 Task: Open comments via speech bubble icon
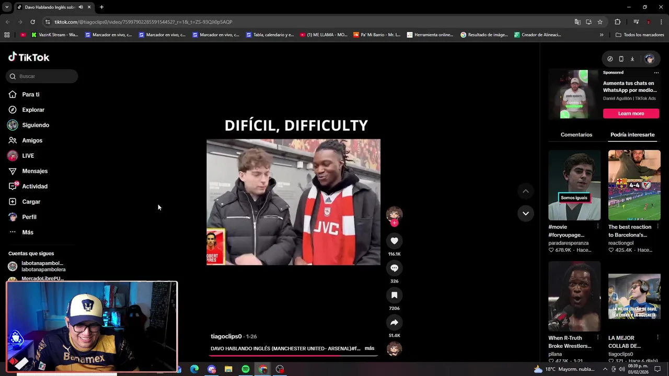pyautogui.click(x=394, y=268)
